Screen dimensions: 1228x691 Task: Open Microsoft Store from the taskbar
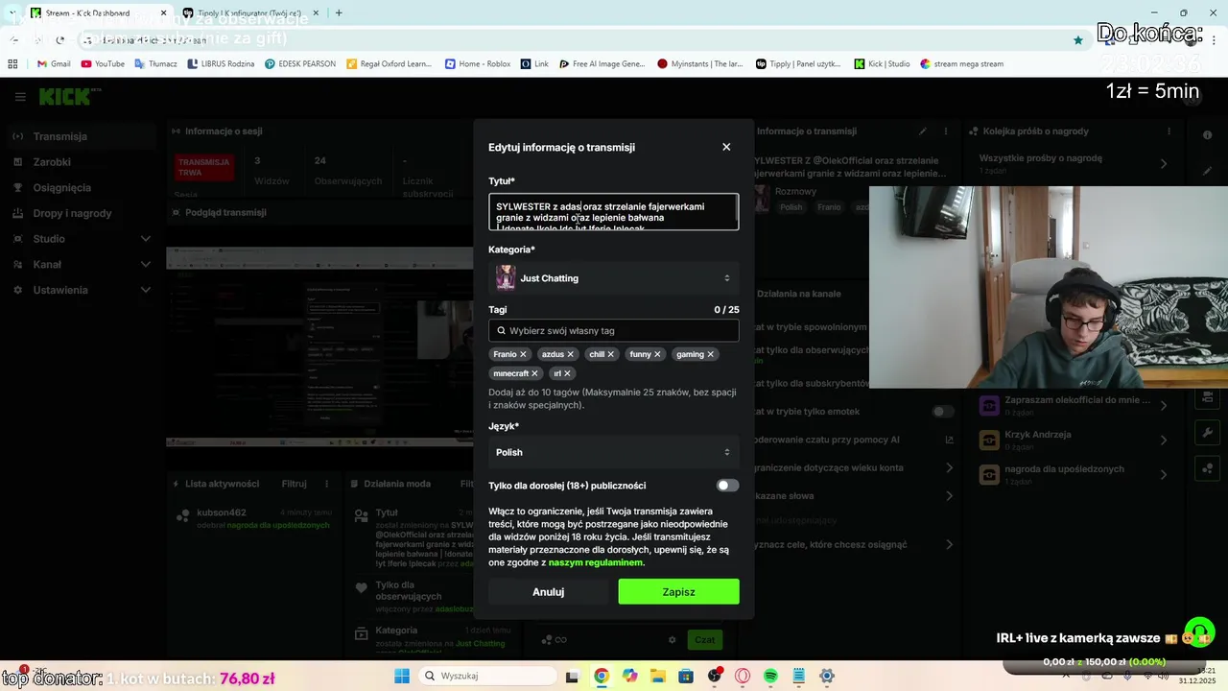(x=686, y=676)
